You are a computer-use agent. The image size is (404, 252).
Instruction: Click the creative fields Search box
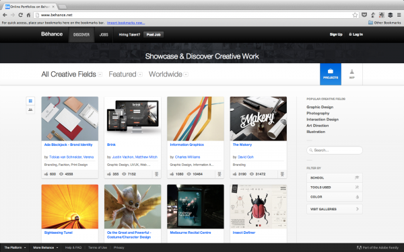pyautogui.click(x=335, y=150)
